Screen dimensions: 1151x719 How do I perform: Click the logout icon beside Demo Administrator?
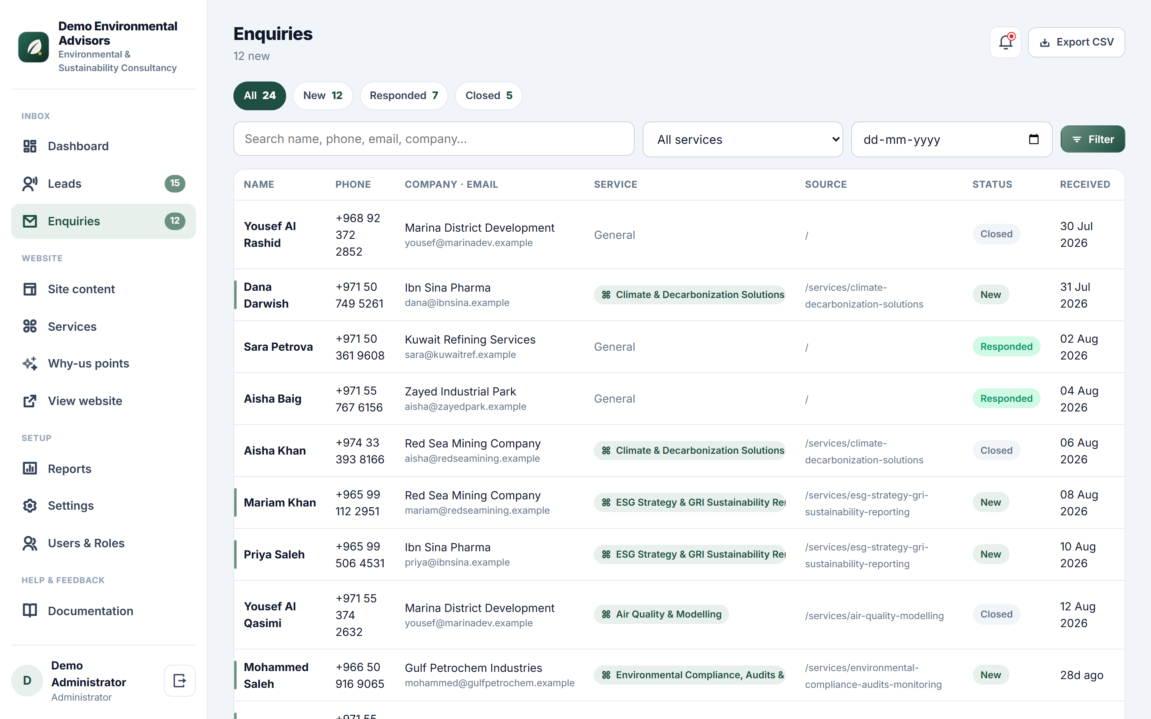tap(180, 681)
